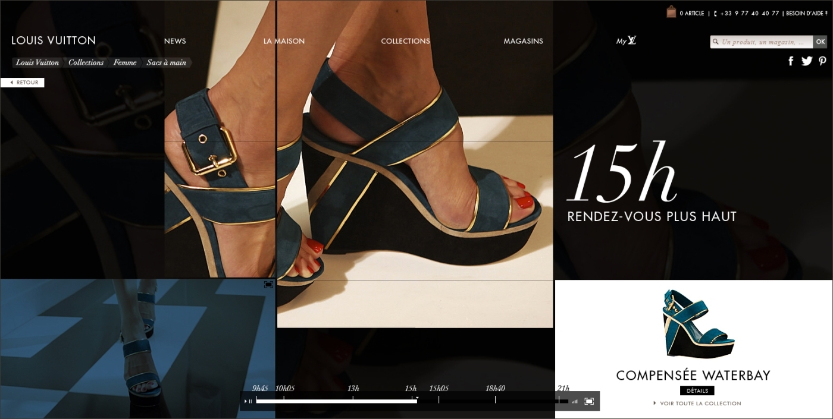Open the shopping bag icon
833x419 pixels.
(x=671, y=12)
